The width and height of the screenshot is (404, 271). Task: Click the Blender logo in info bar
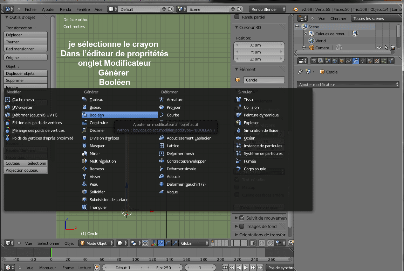click(x=295, y=9)
